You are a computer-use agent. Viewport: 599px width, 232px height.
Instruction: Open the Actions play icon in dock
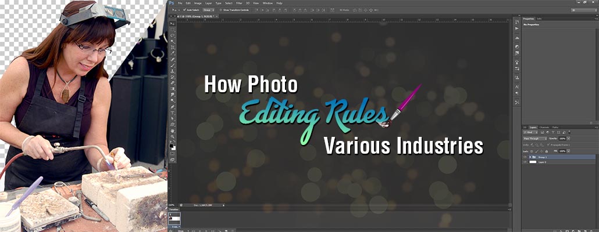point(517,28)
